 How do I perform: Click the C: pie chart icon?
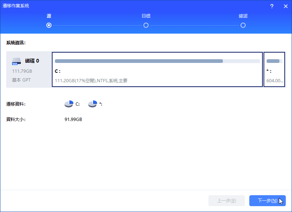[x=69, y=104]
